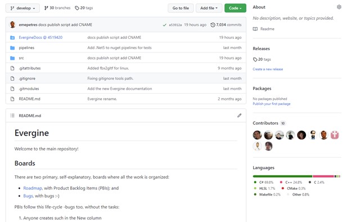View the 30 branches link
351x222 pixels.
point(57,8)
